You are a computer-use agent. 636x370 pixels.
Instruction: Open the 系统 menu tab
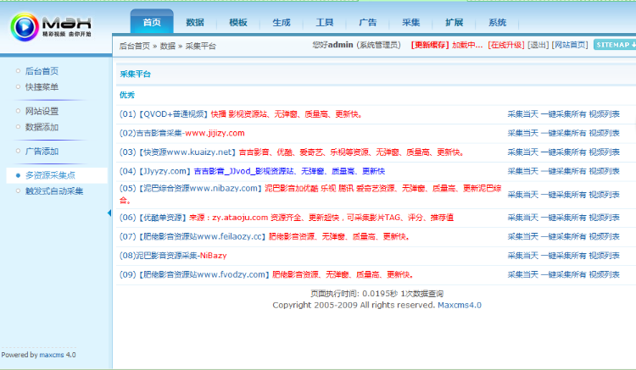[x=497, y=23]
